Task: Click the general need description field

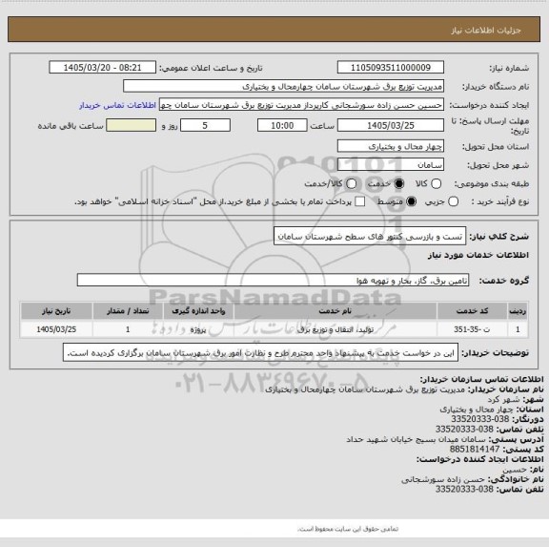Action: click(x=370, y=237)
